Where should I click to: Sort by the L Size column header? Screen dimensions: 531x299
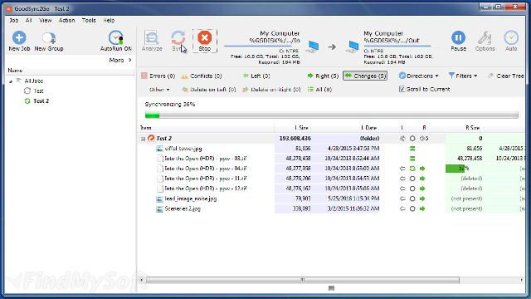[x=301, y=128]
